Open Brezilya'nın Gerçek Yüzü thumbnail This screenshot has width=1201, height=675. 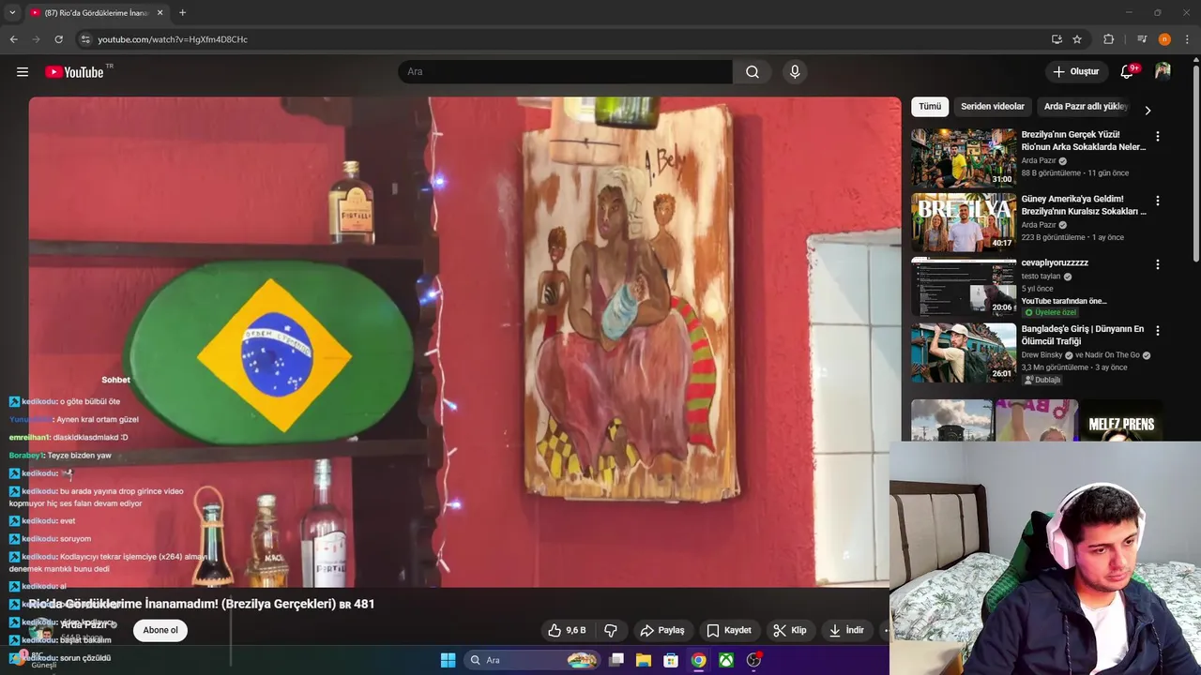964,158
